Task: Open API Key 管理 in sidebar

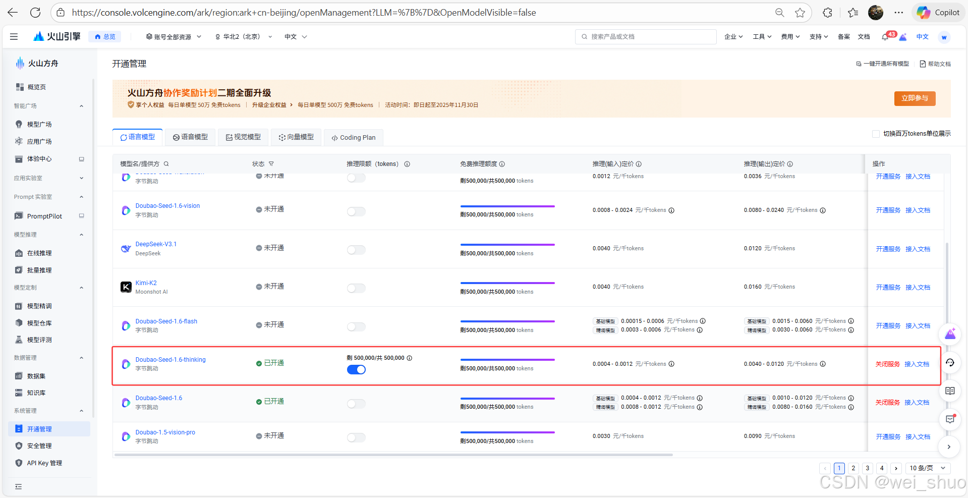Action: point(44,463)
